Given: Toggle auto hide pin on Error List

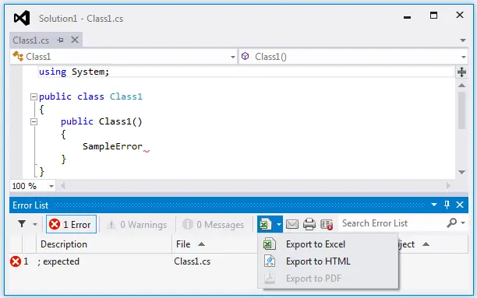Looking at the screenshot, I should click(447, 205).
